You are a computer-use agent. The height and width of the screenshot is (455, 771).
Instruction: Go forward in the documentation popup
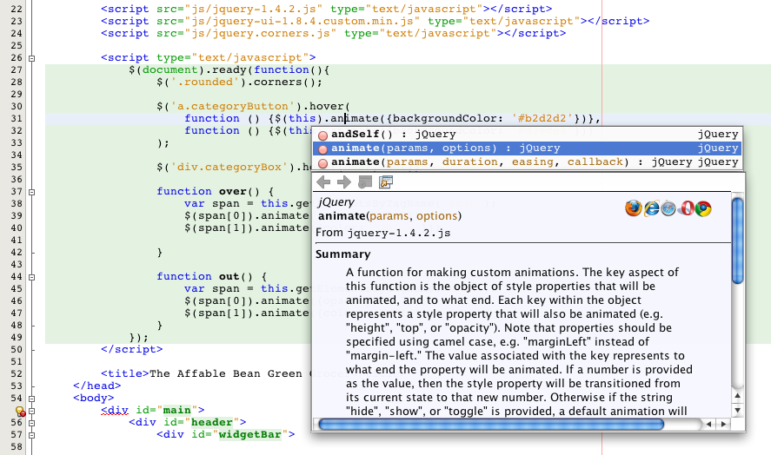click(x=343, y=181)
